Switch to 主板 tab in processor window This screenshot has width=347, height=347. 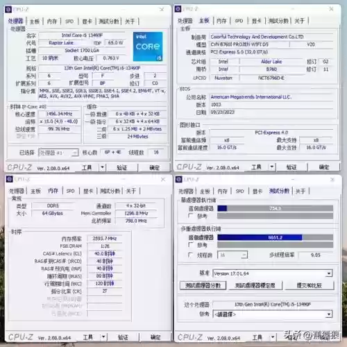[x=35, y=22]
